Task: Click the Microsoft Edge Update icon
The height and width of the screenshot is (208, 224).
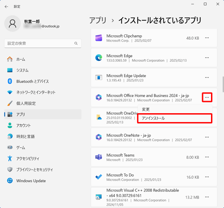Action: pyautogui.click(x=99, y=77)
